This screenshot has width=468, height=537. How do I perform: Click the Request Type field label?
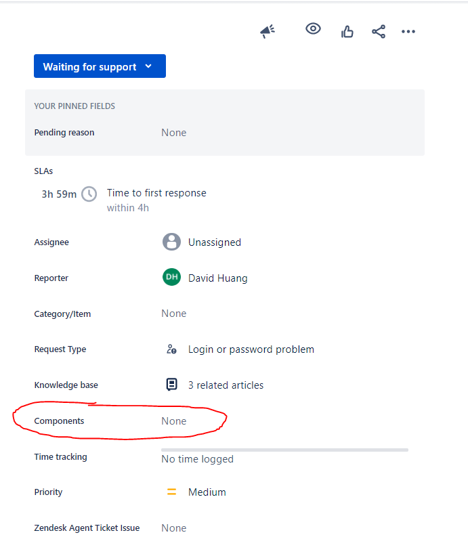[60, 349]
